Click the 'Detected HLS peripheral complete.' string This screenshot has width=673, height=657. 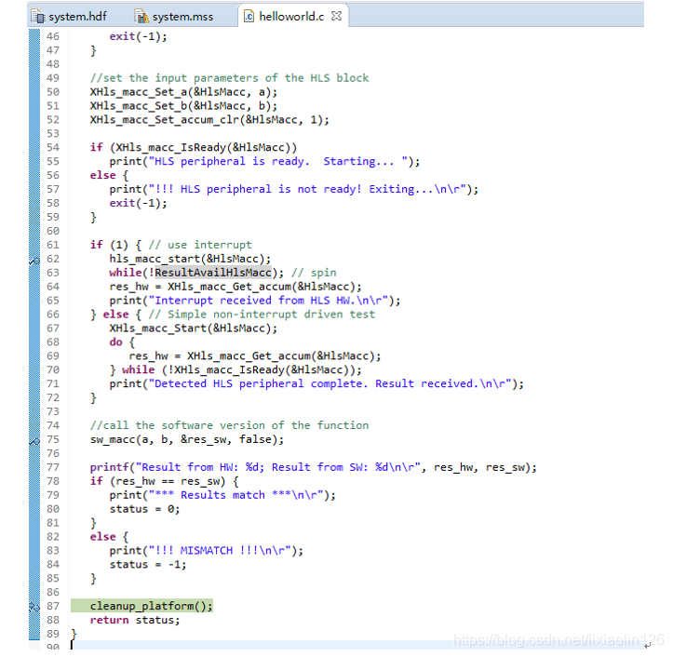(261, 383)
